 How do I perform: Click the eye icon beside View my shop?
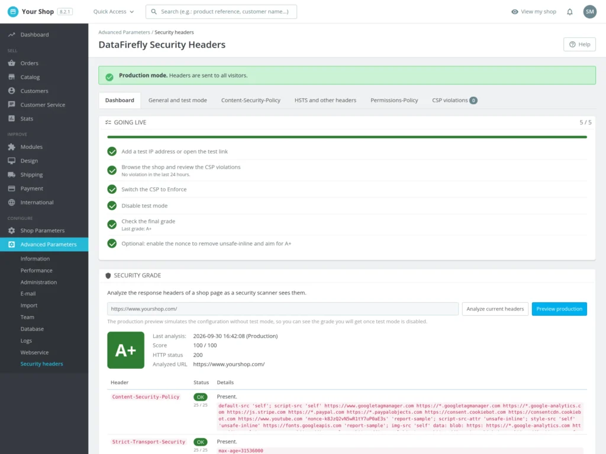click(515, 12)
